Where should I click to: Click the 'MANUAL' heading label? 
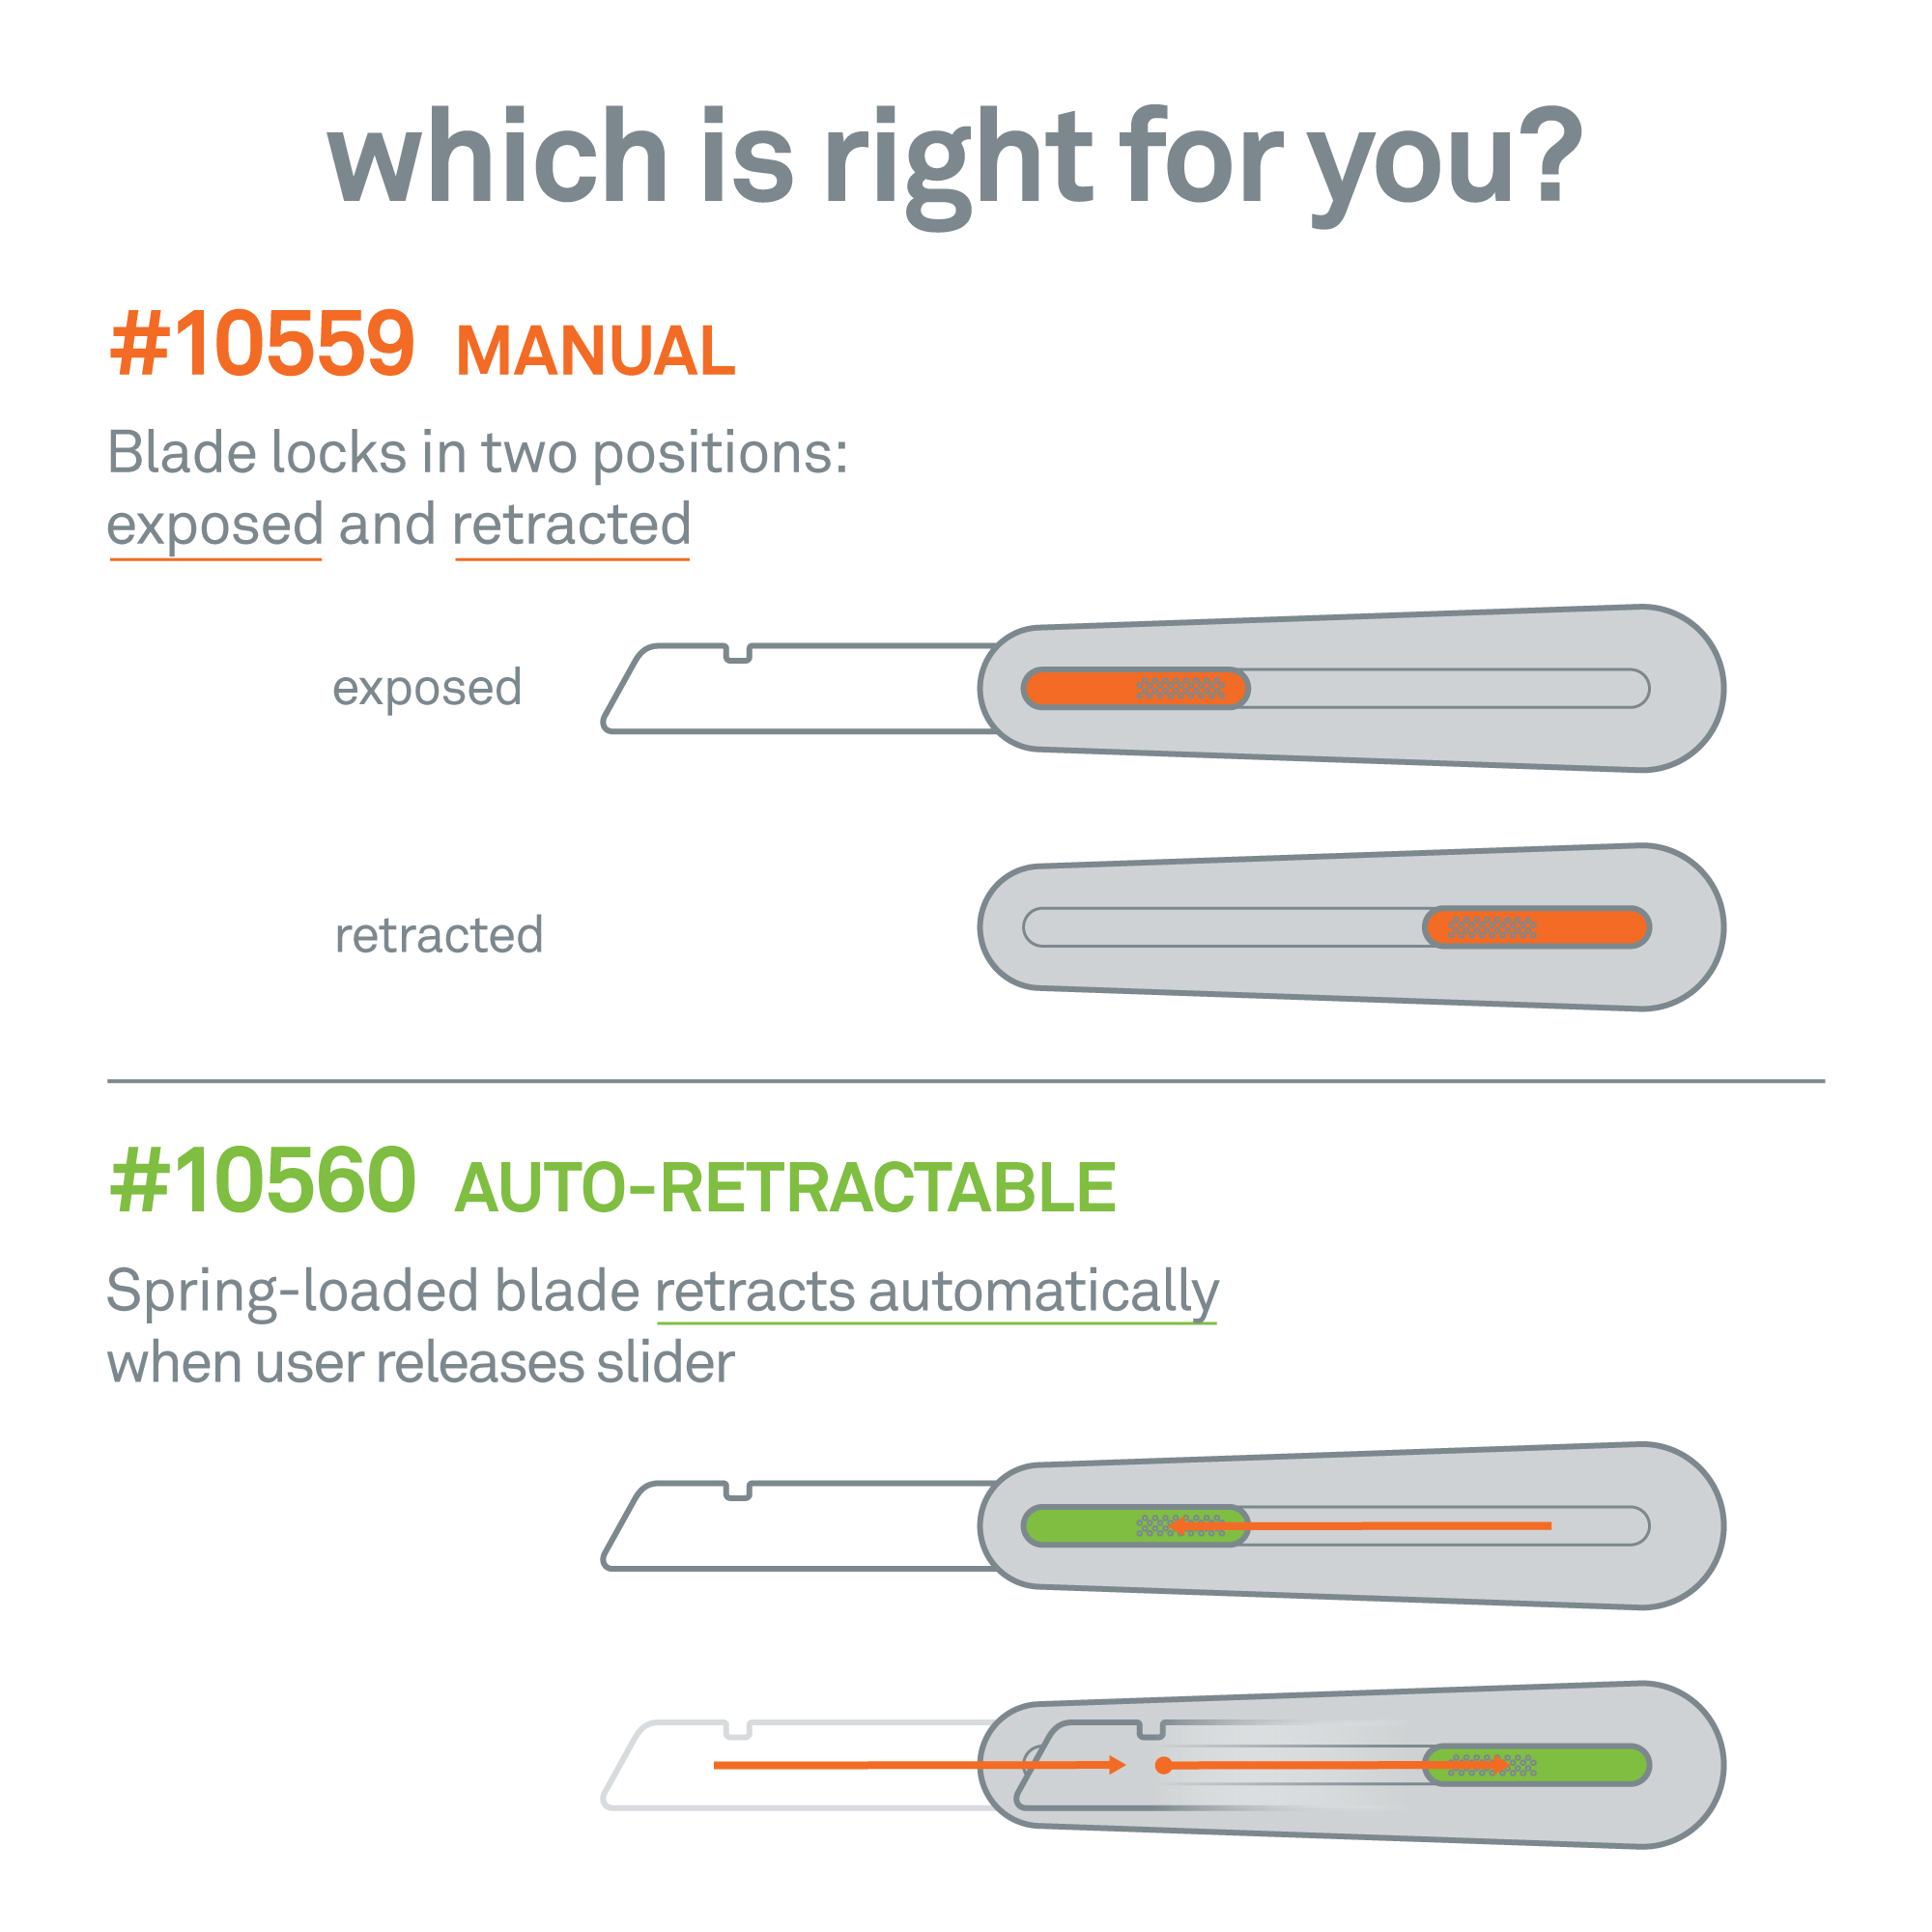click(596, 351)
